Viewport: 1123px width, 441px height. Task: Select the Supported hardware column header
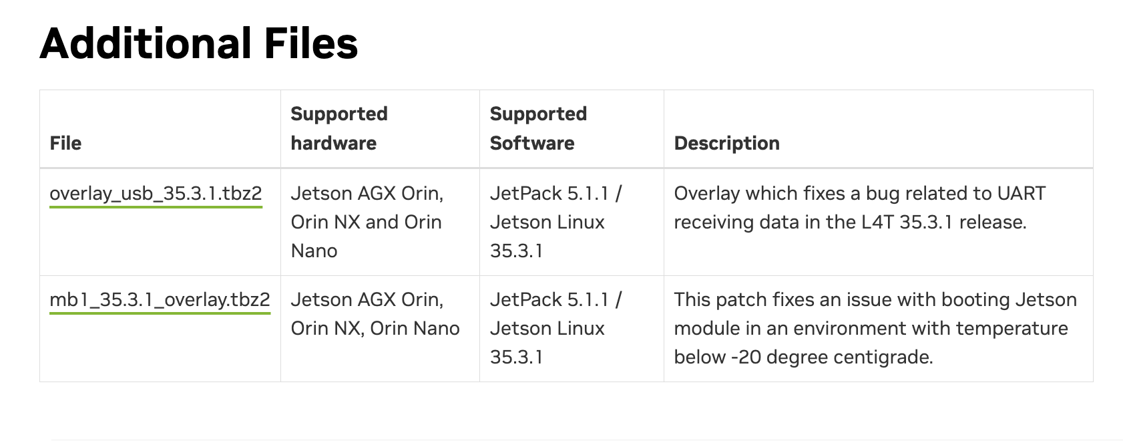339,128
